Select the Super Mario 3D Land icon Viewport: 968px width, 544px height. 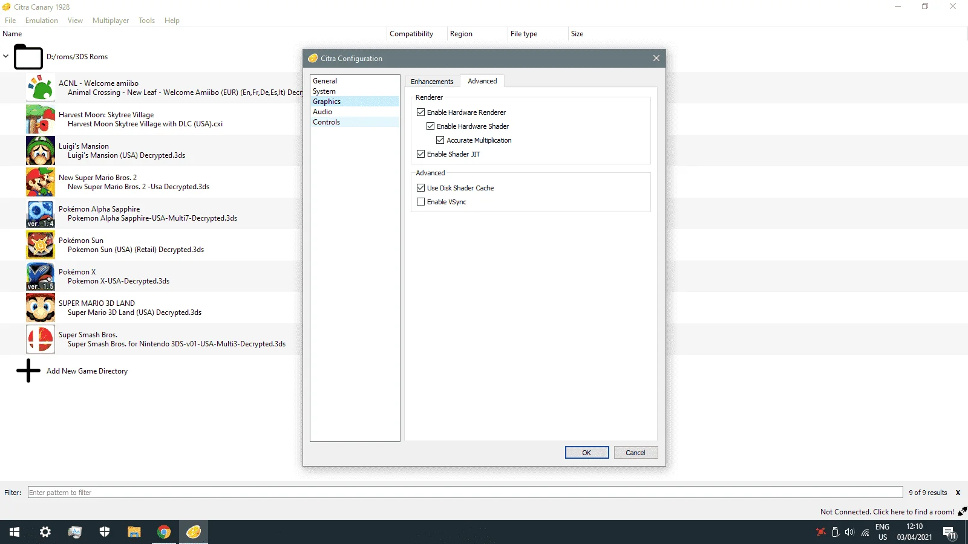click(41, 308)
